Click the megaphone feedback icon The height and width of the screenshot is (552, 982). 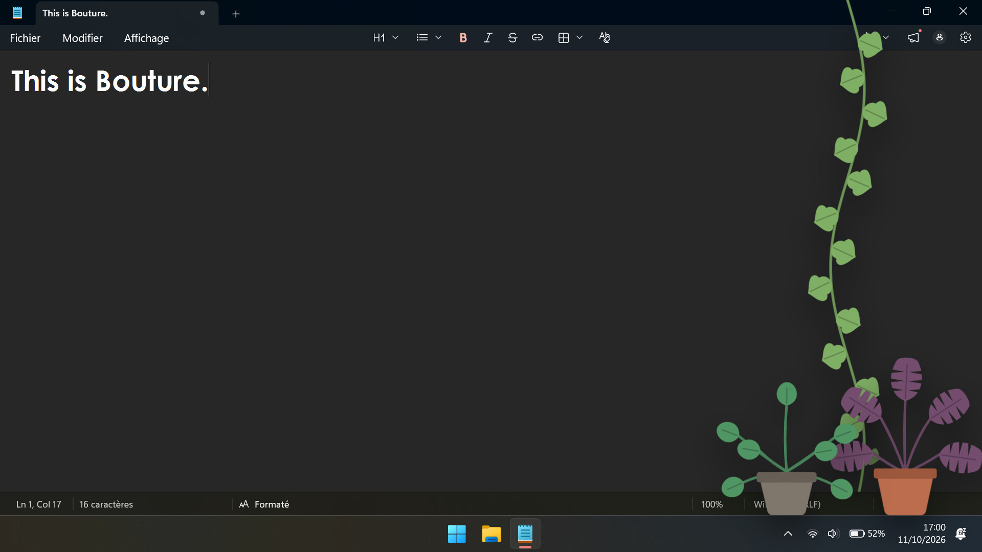point(913,38)
